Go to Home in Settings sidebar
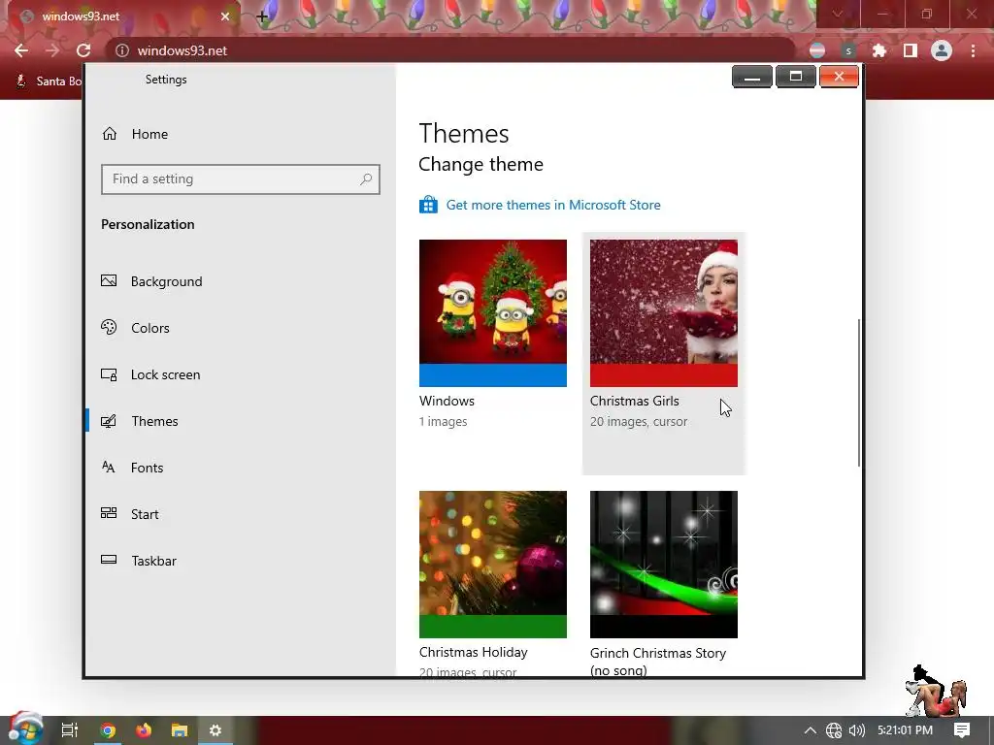The image size is (994, 745). (149, 134)
